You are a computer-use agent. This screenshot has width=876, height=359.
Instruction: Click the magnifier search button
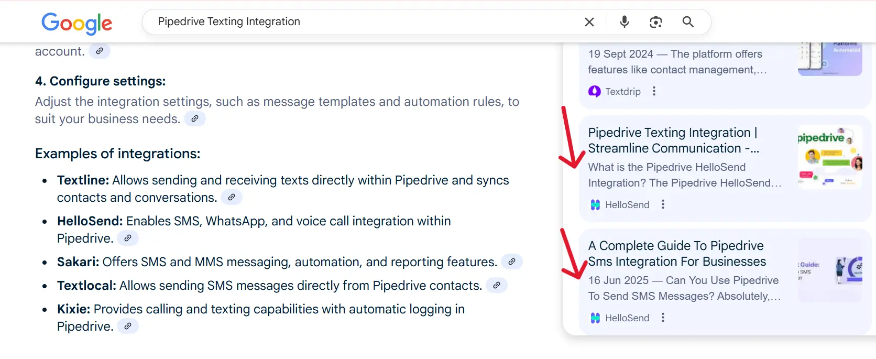pos(688,22)
